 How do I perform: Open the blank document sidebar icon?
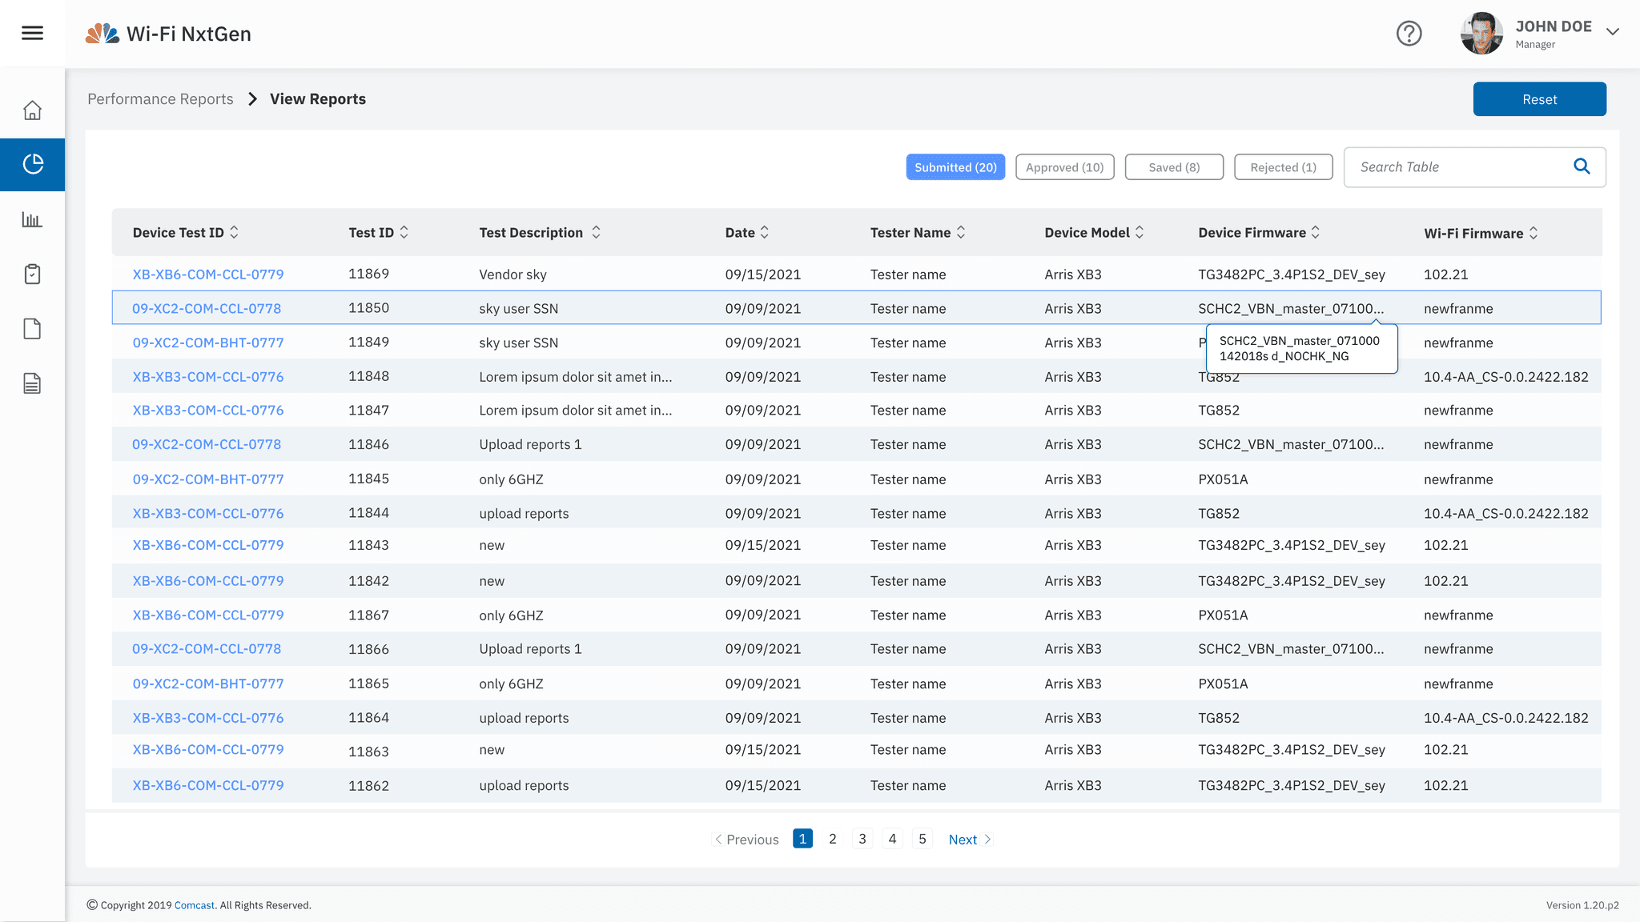tap(32, 329)
